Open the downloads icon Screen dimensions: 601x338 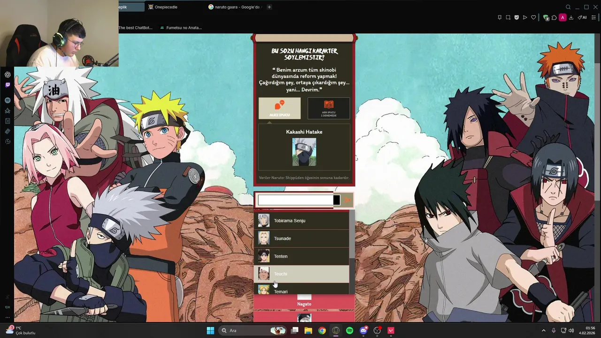pyautogui.click(x=571, y=17)
